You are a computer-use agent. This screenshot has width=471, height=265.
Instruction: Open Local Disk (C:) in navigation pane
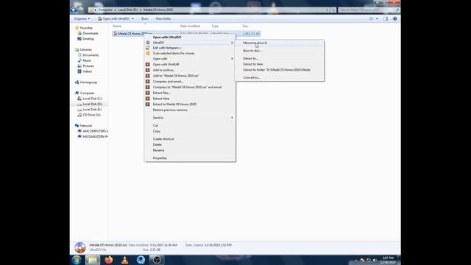(92, 99)
